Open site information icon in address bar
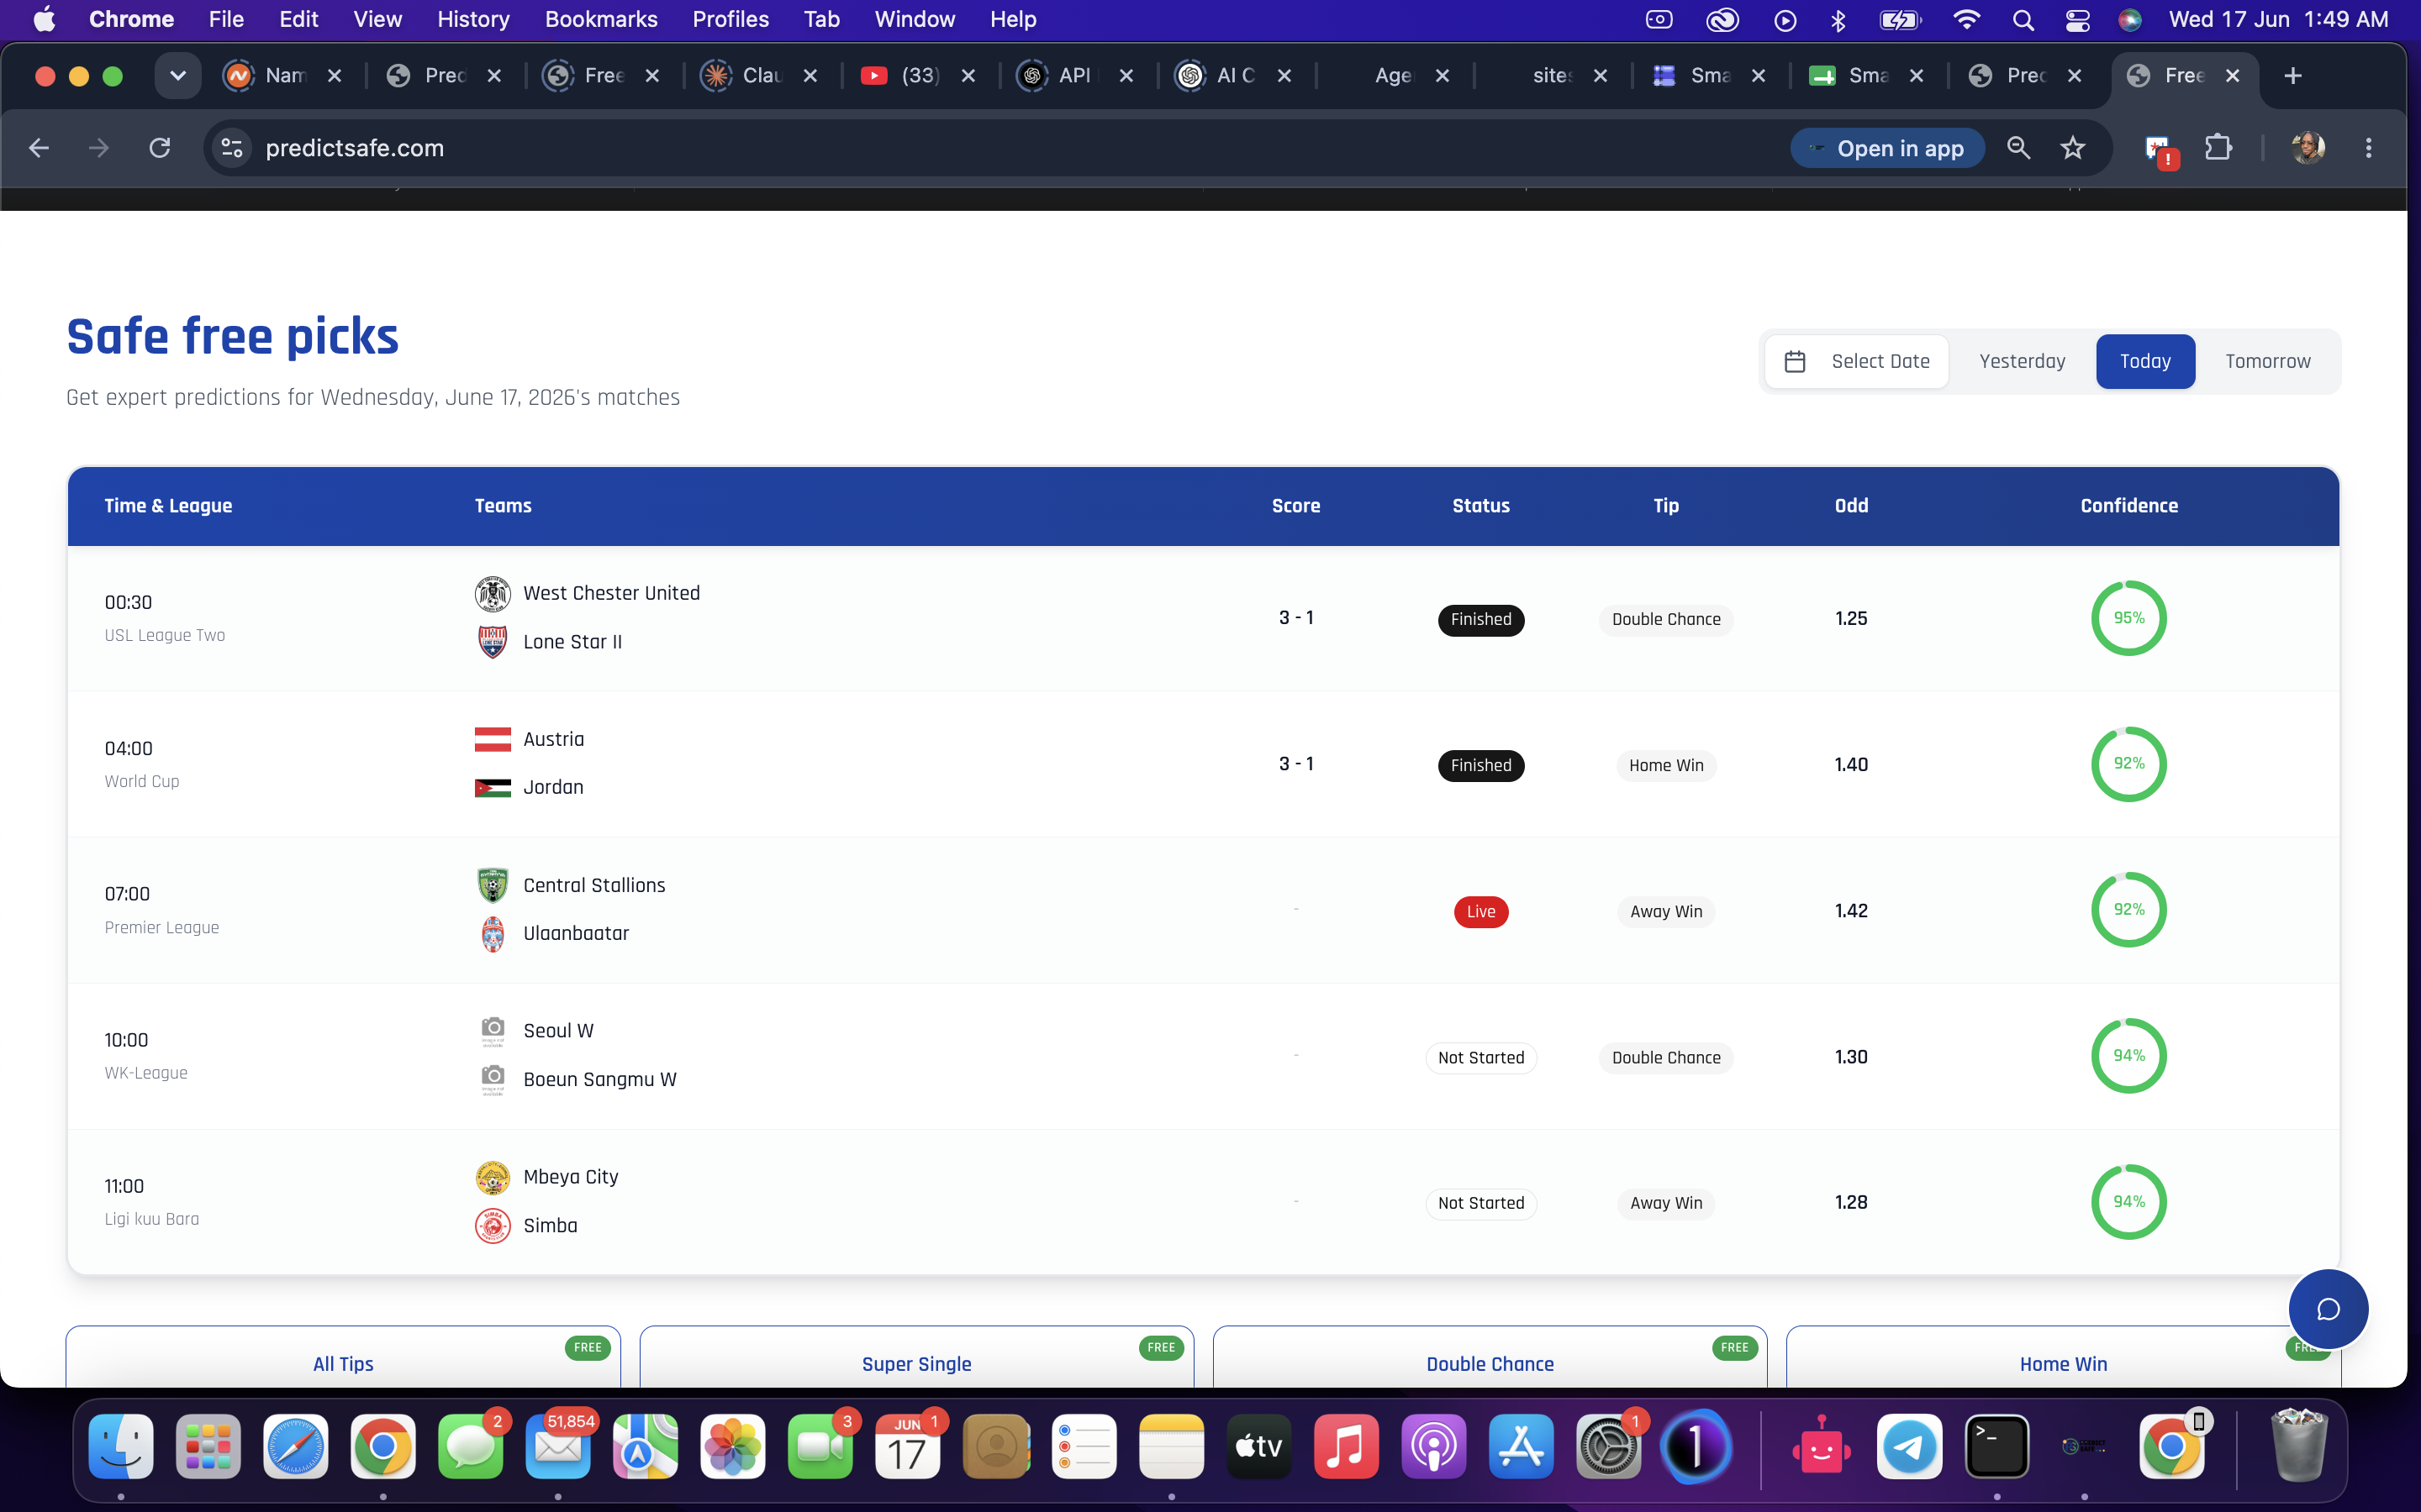 [x=232, y=148]
